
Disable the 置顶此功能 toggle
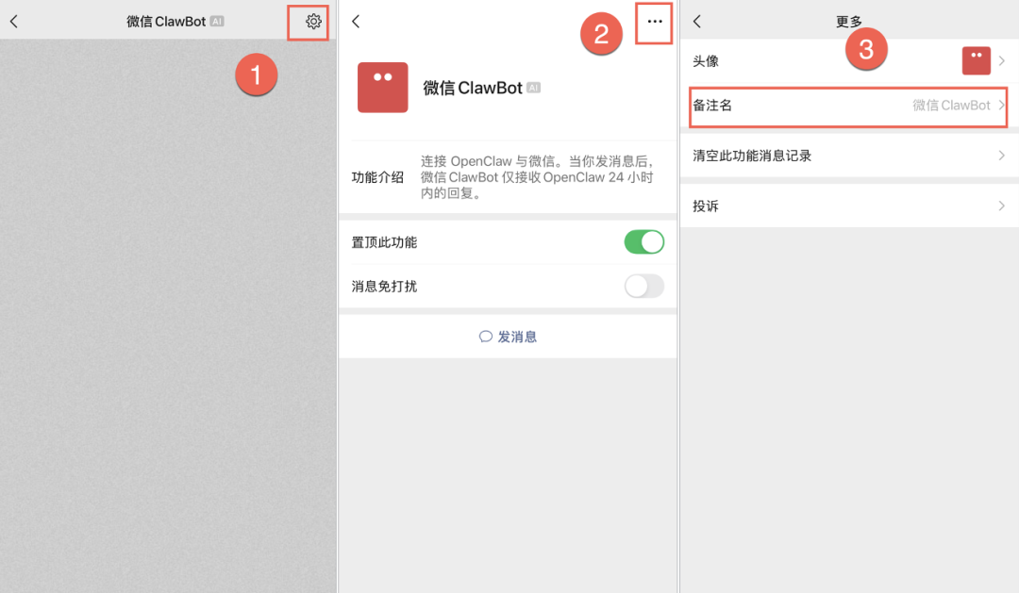coord(644,241)
